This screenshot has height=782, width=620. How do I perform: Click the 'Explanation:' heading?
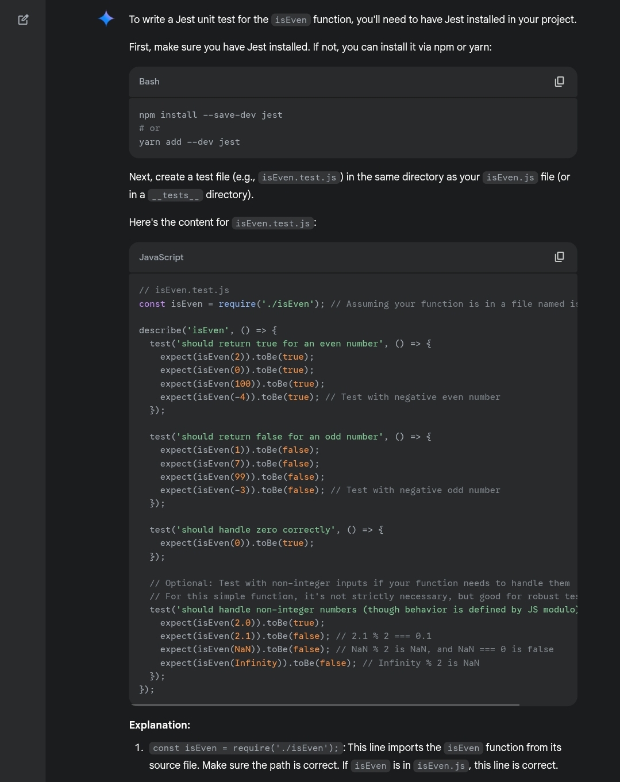[160, 725]
